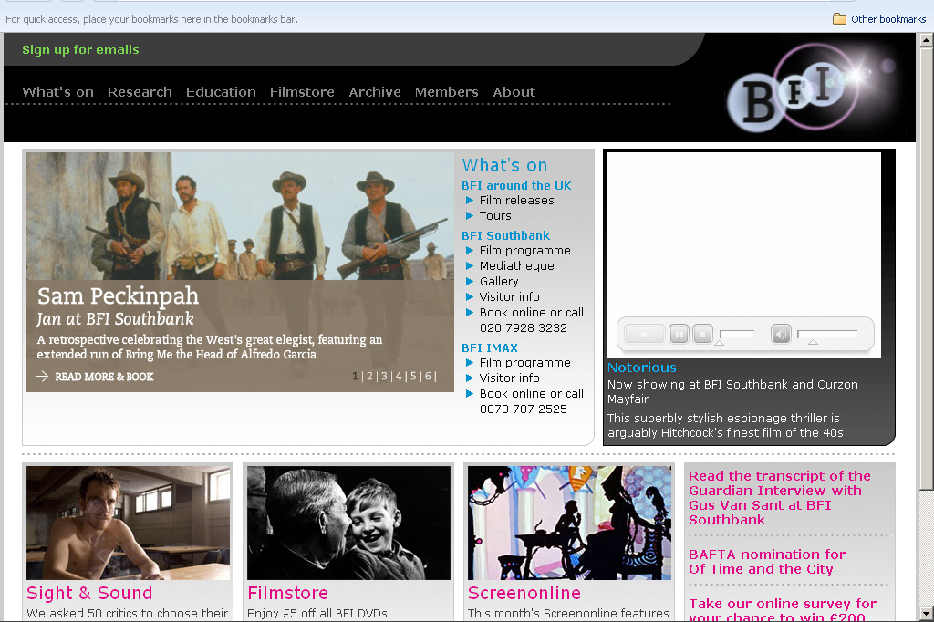Go to the Filmstore navigation item
The image size is (934, 622).
coord(302,92)
